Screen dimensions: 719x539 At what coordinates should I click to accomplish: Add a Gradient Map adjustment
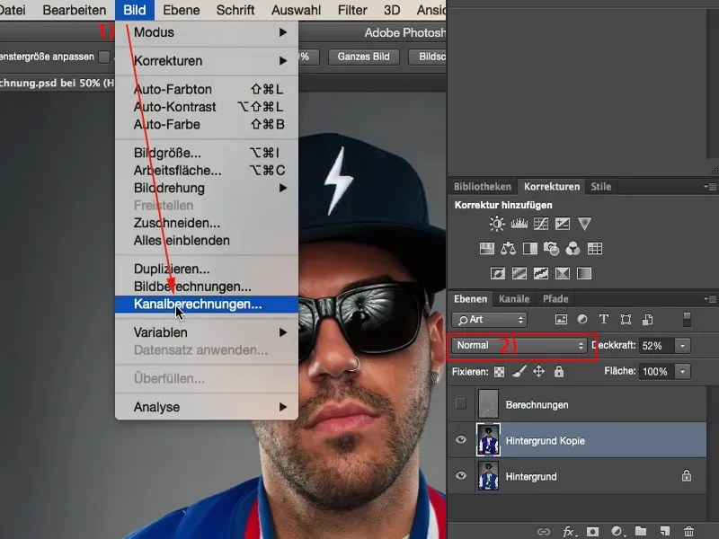click(584, 274)
